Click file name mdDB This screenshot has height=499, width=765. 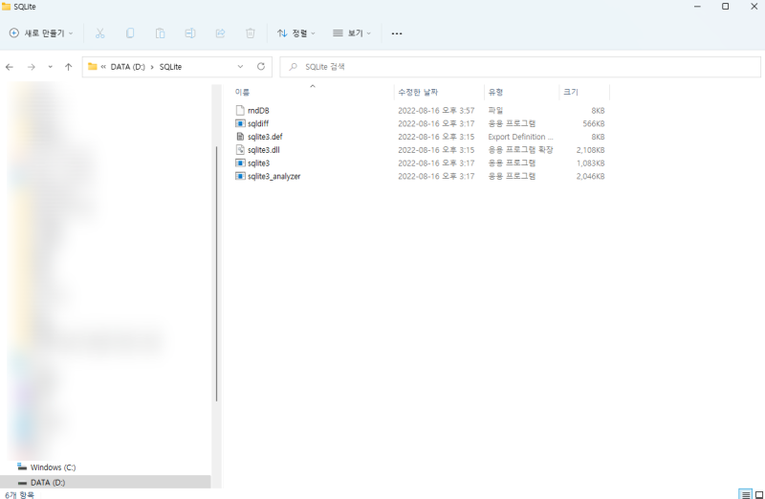(x=258, y=110)
